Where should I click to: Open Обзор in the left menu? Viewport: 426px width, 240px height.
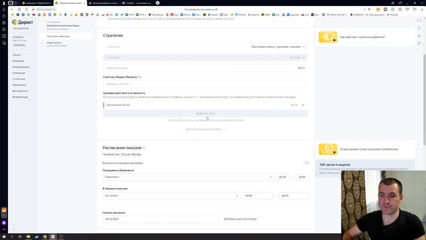point(17,55)
